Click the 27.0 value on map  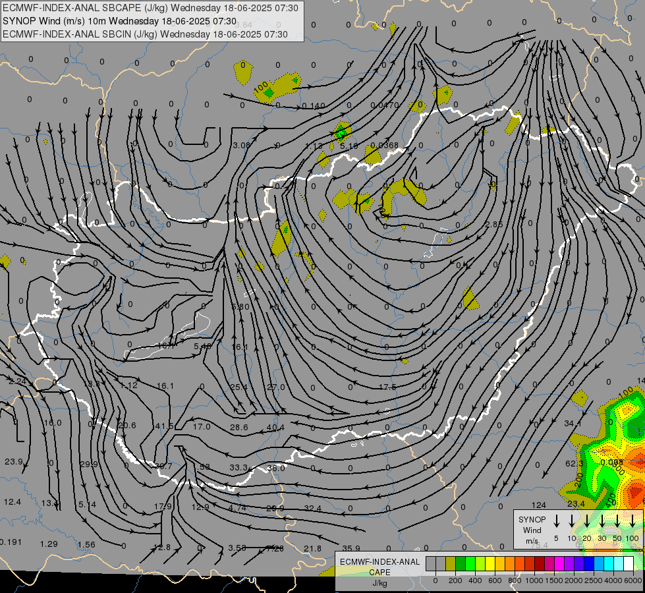point(275,387)
